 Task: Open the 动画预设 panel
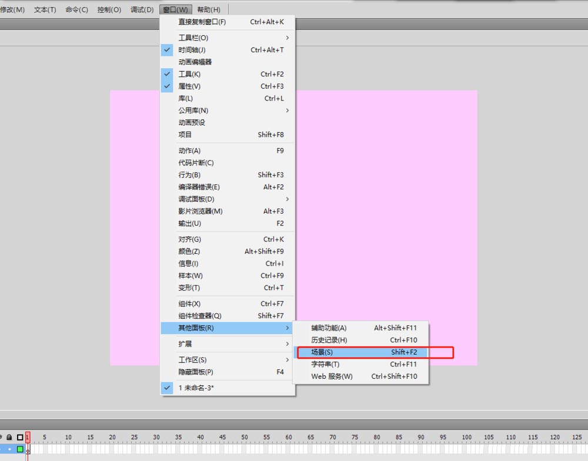click(x=228, y=123)
